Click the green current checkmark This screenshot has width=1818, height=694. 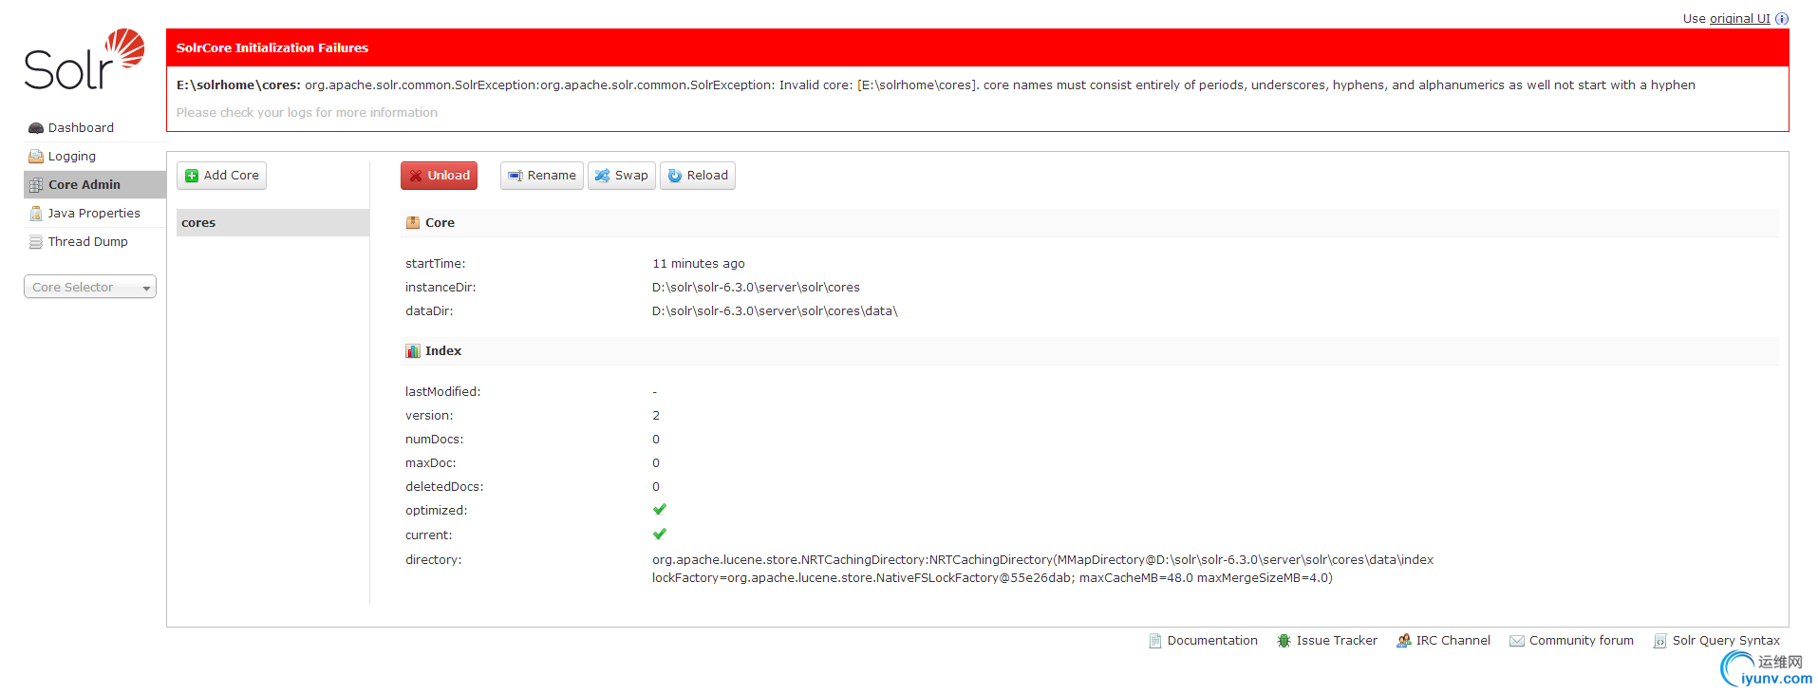660,535
